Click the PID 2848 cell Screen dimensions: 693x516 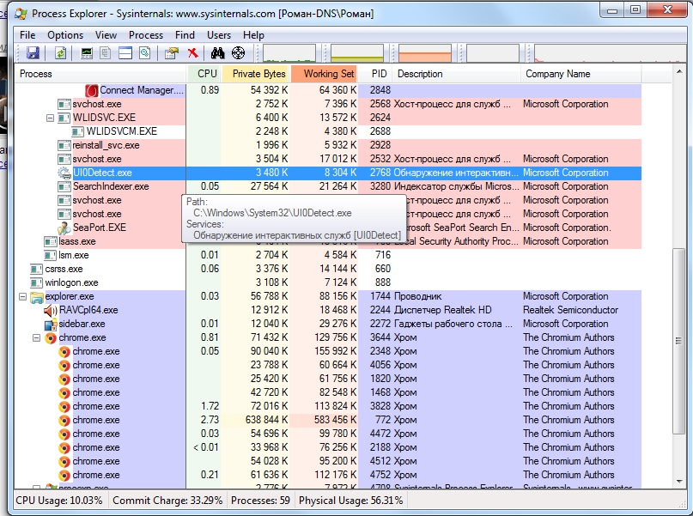[380, 90]
